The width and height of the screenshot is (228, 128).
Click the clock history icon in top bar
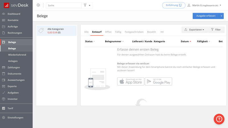(x=38, y=5)
